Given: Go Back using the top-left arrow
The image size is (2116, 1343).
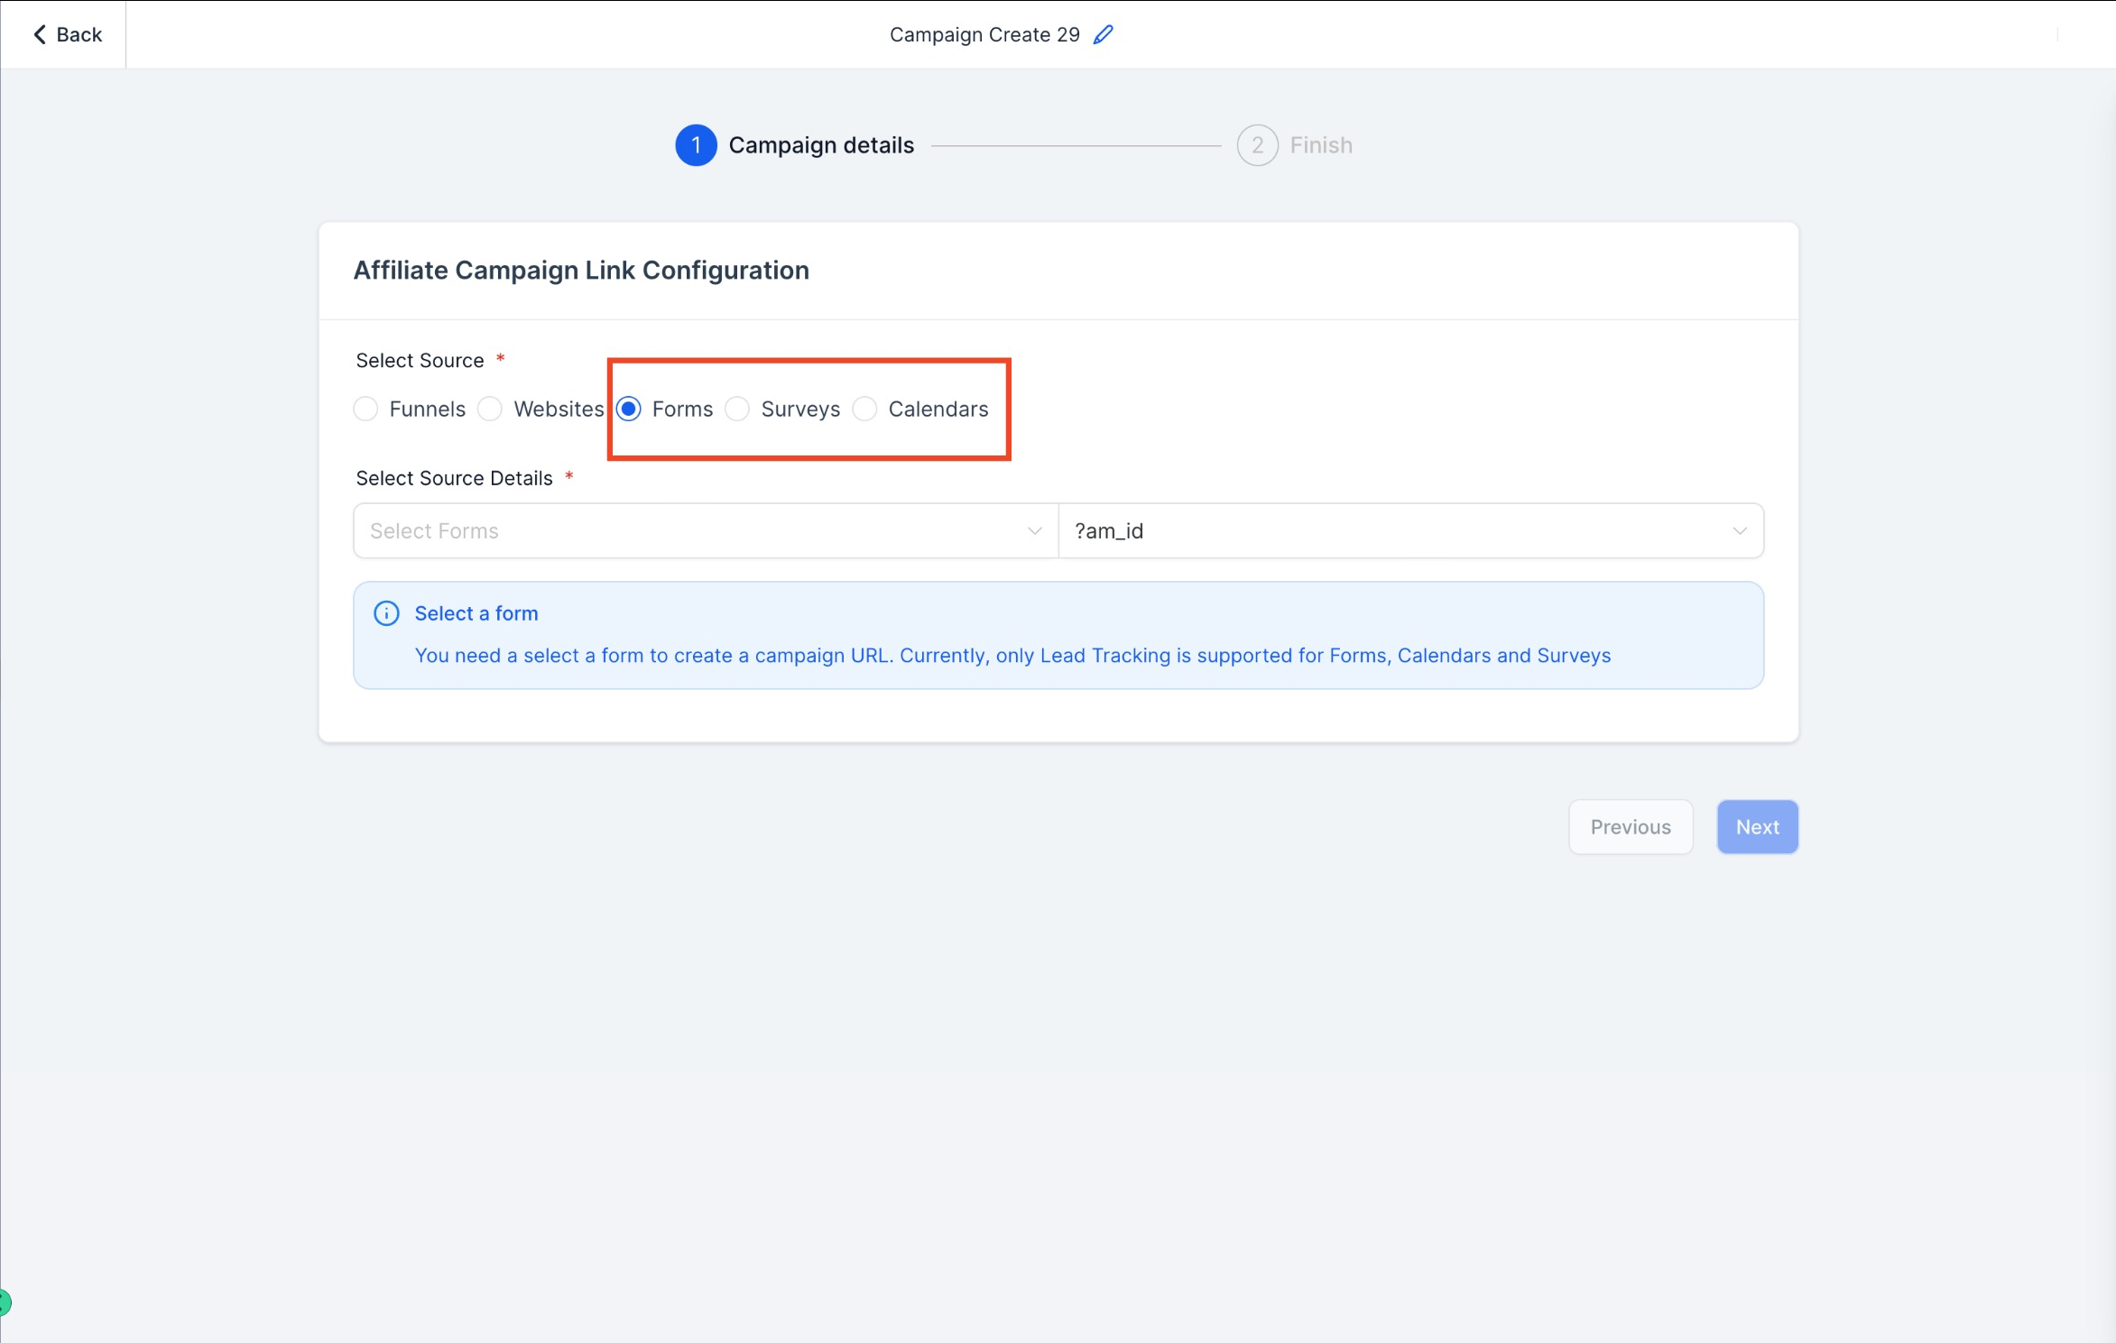Looking at the screenshot, I should [x=67, y=34].
